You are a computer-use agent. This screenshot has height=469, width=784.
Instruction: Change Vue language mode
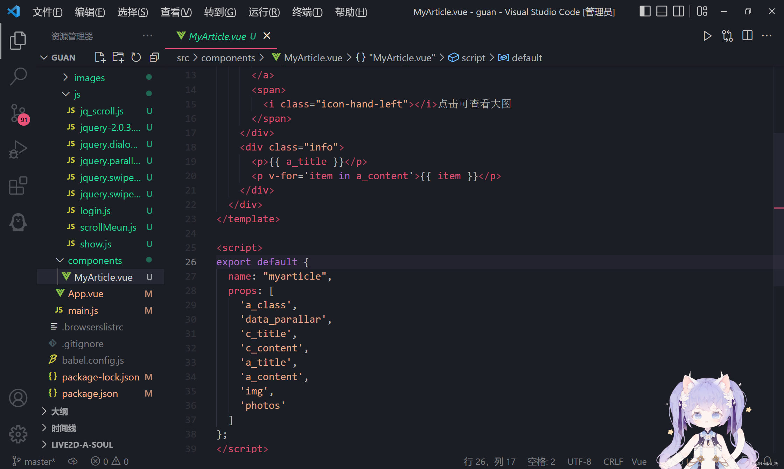pyautogui.click(x=639, y=461)
